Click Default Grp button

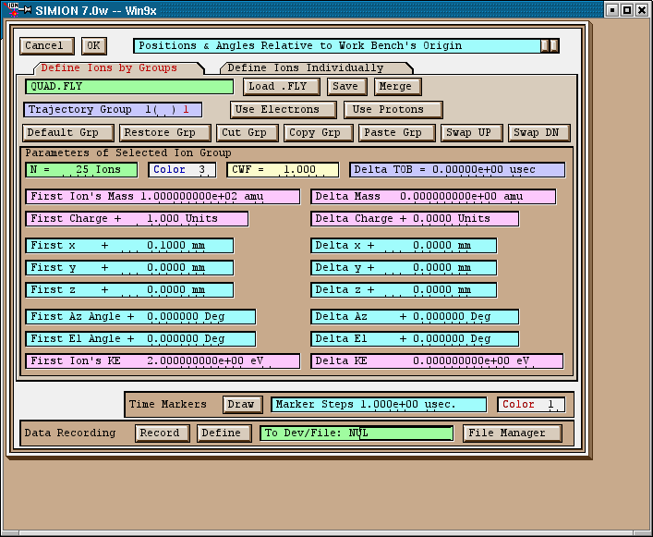coord(68,133)
